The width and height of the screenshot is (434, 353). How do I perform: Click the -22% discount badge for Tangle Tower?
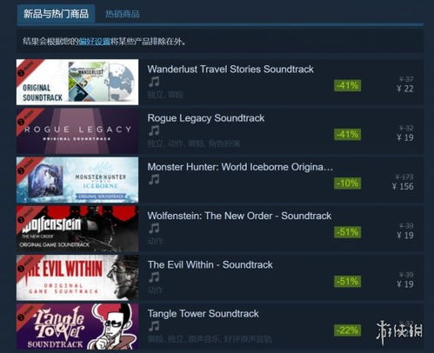click(347, 330)
